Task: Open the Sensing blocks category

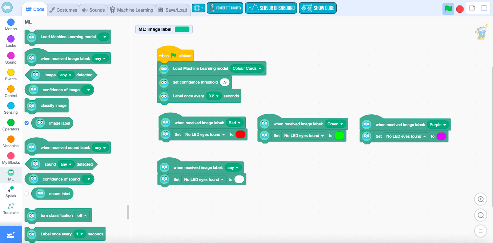Action: coord(11,108)
